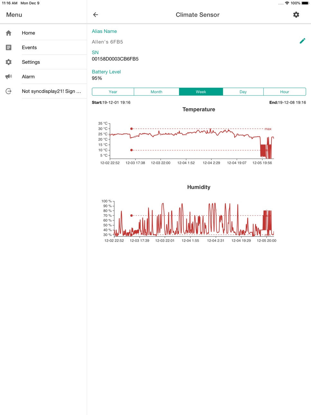Select serial number 00158D0003CB6FB5

(x=115, y=59)
